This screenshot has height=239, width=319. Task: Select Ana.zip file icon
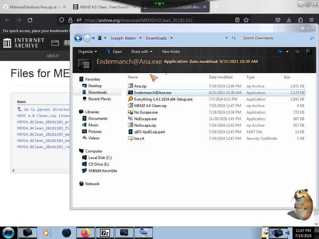131,86
